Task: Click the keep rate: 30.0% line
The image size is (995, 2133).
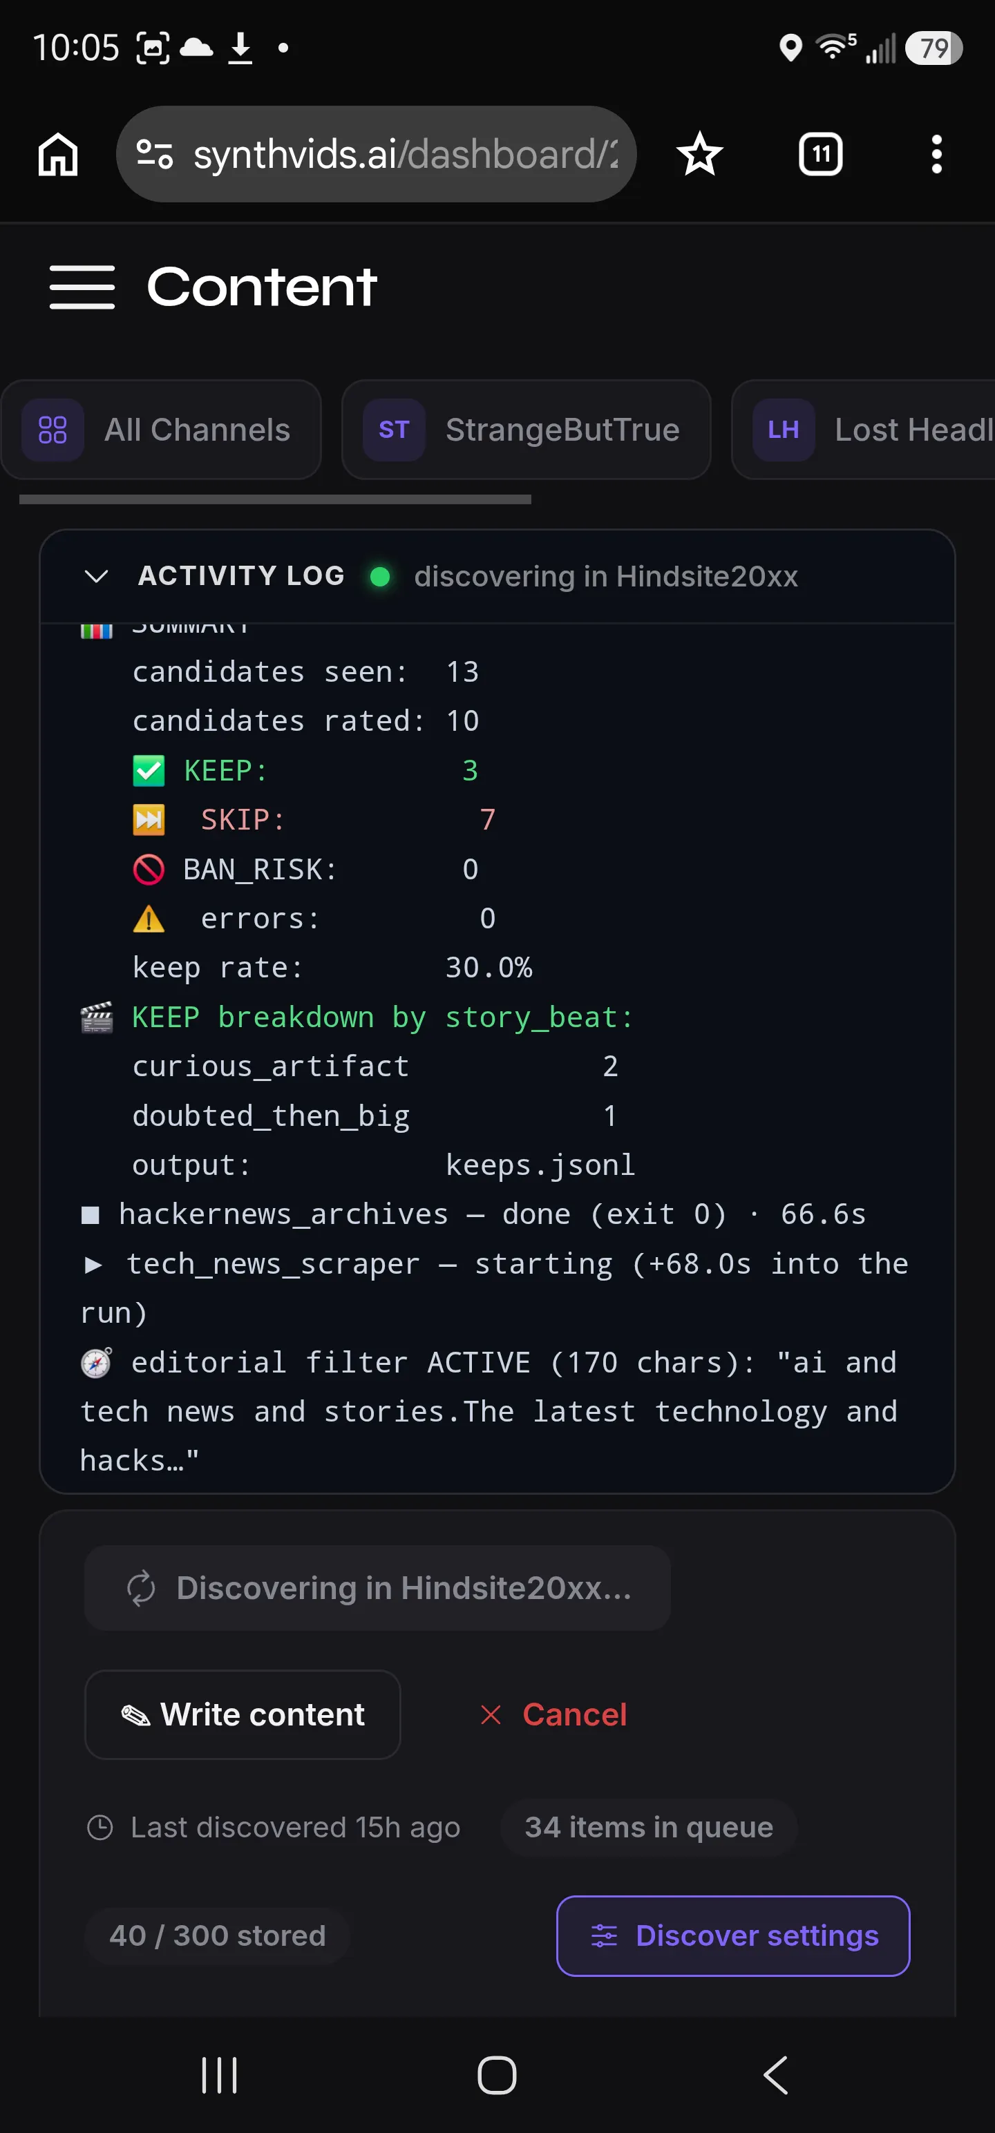Action: click(x=332, y=968)
